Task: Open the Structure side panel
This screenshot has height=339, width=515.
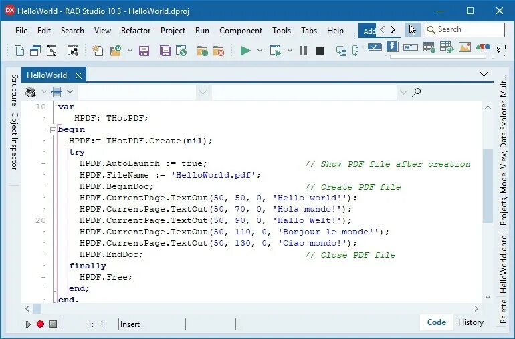Action: (15, 90)
